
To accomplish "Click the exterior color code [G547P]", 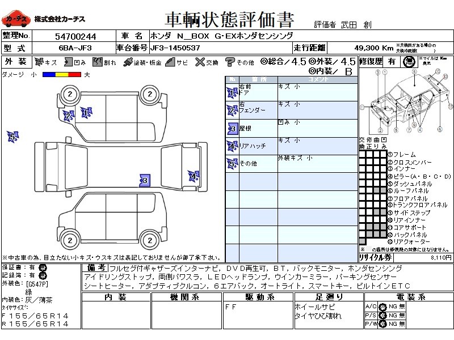I will point(37,284).
